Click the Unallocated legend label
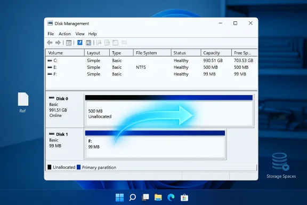This screenshot has width=307, height=205. (x=64, y=167)
